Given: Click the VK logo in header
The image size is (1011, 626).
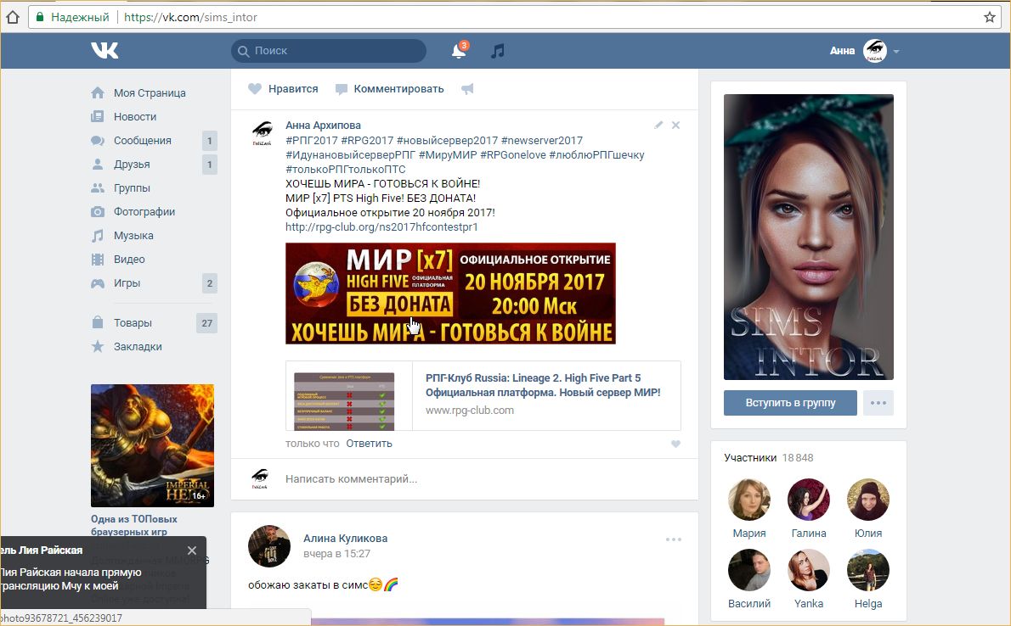Looking at the screenshot, I should click(x=104, y=50).
